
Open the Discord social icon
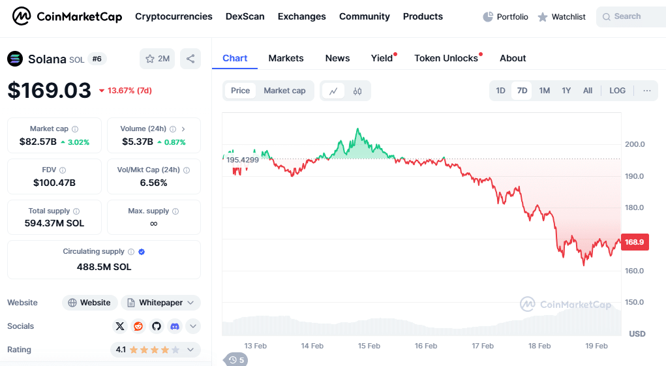coord(175,326)
